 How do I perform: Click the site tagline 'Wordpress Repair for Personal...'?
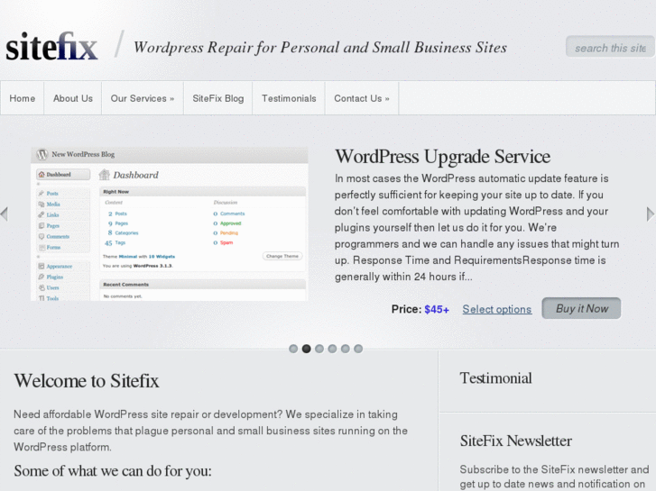coord(320,48)
